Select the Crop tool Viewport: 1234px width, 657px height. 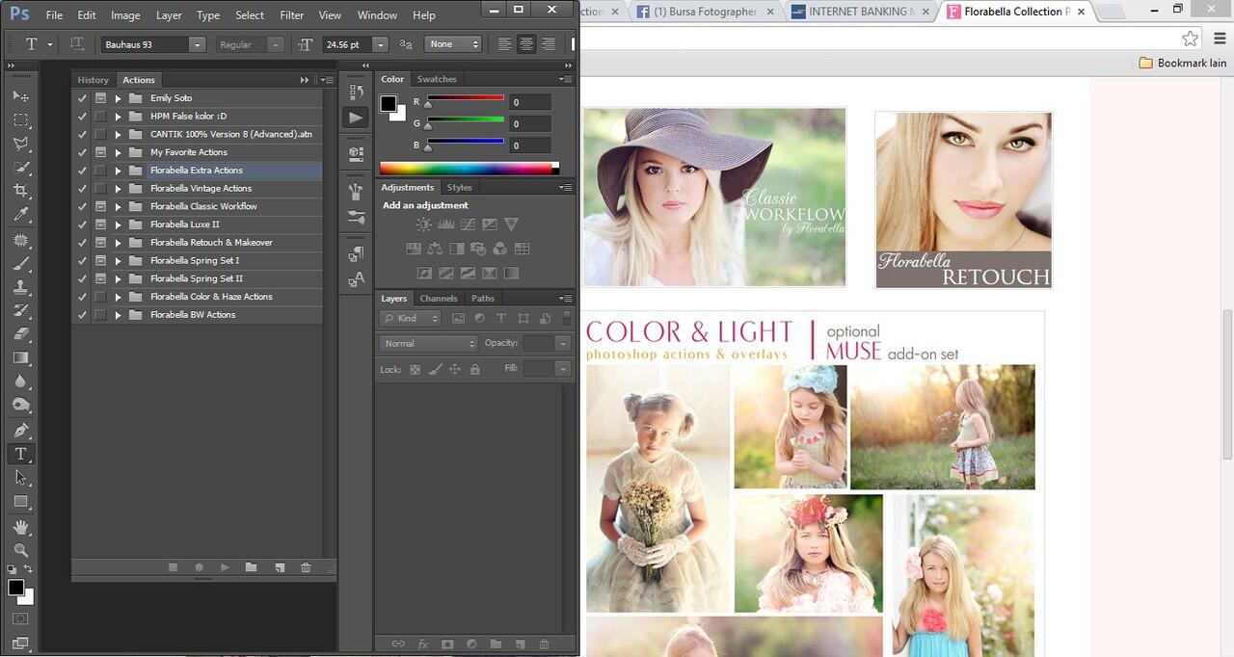(x=20, y=192)
